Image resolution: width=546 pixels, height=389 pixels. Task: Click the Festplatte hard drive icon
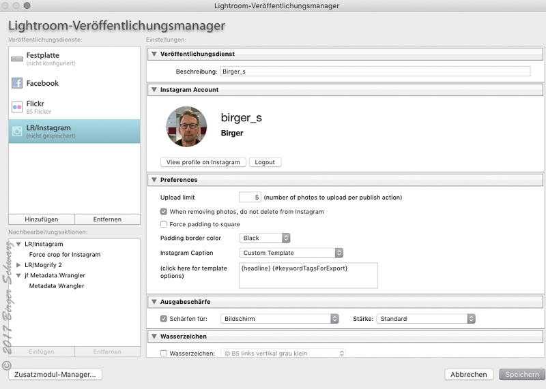point(17,59)
